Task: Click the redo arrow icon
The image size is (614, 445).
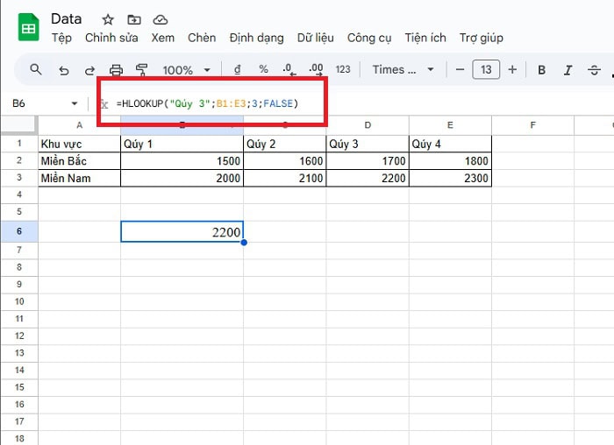Action: [89, 70]
